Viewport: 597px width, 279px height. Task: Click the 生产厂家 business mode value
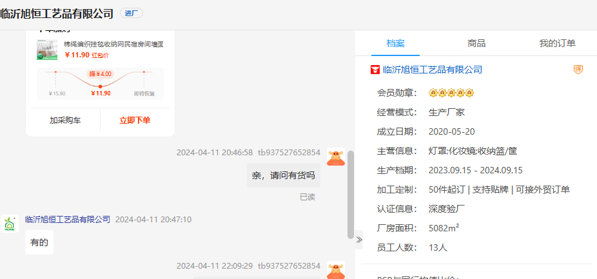447,112
